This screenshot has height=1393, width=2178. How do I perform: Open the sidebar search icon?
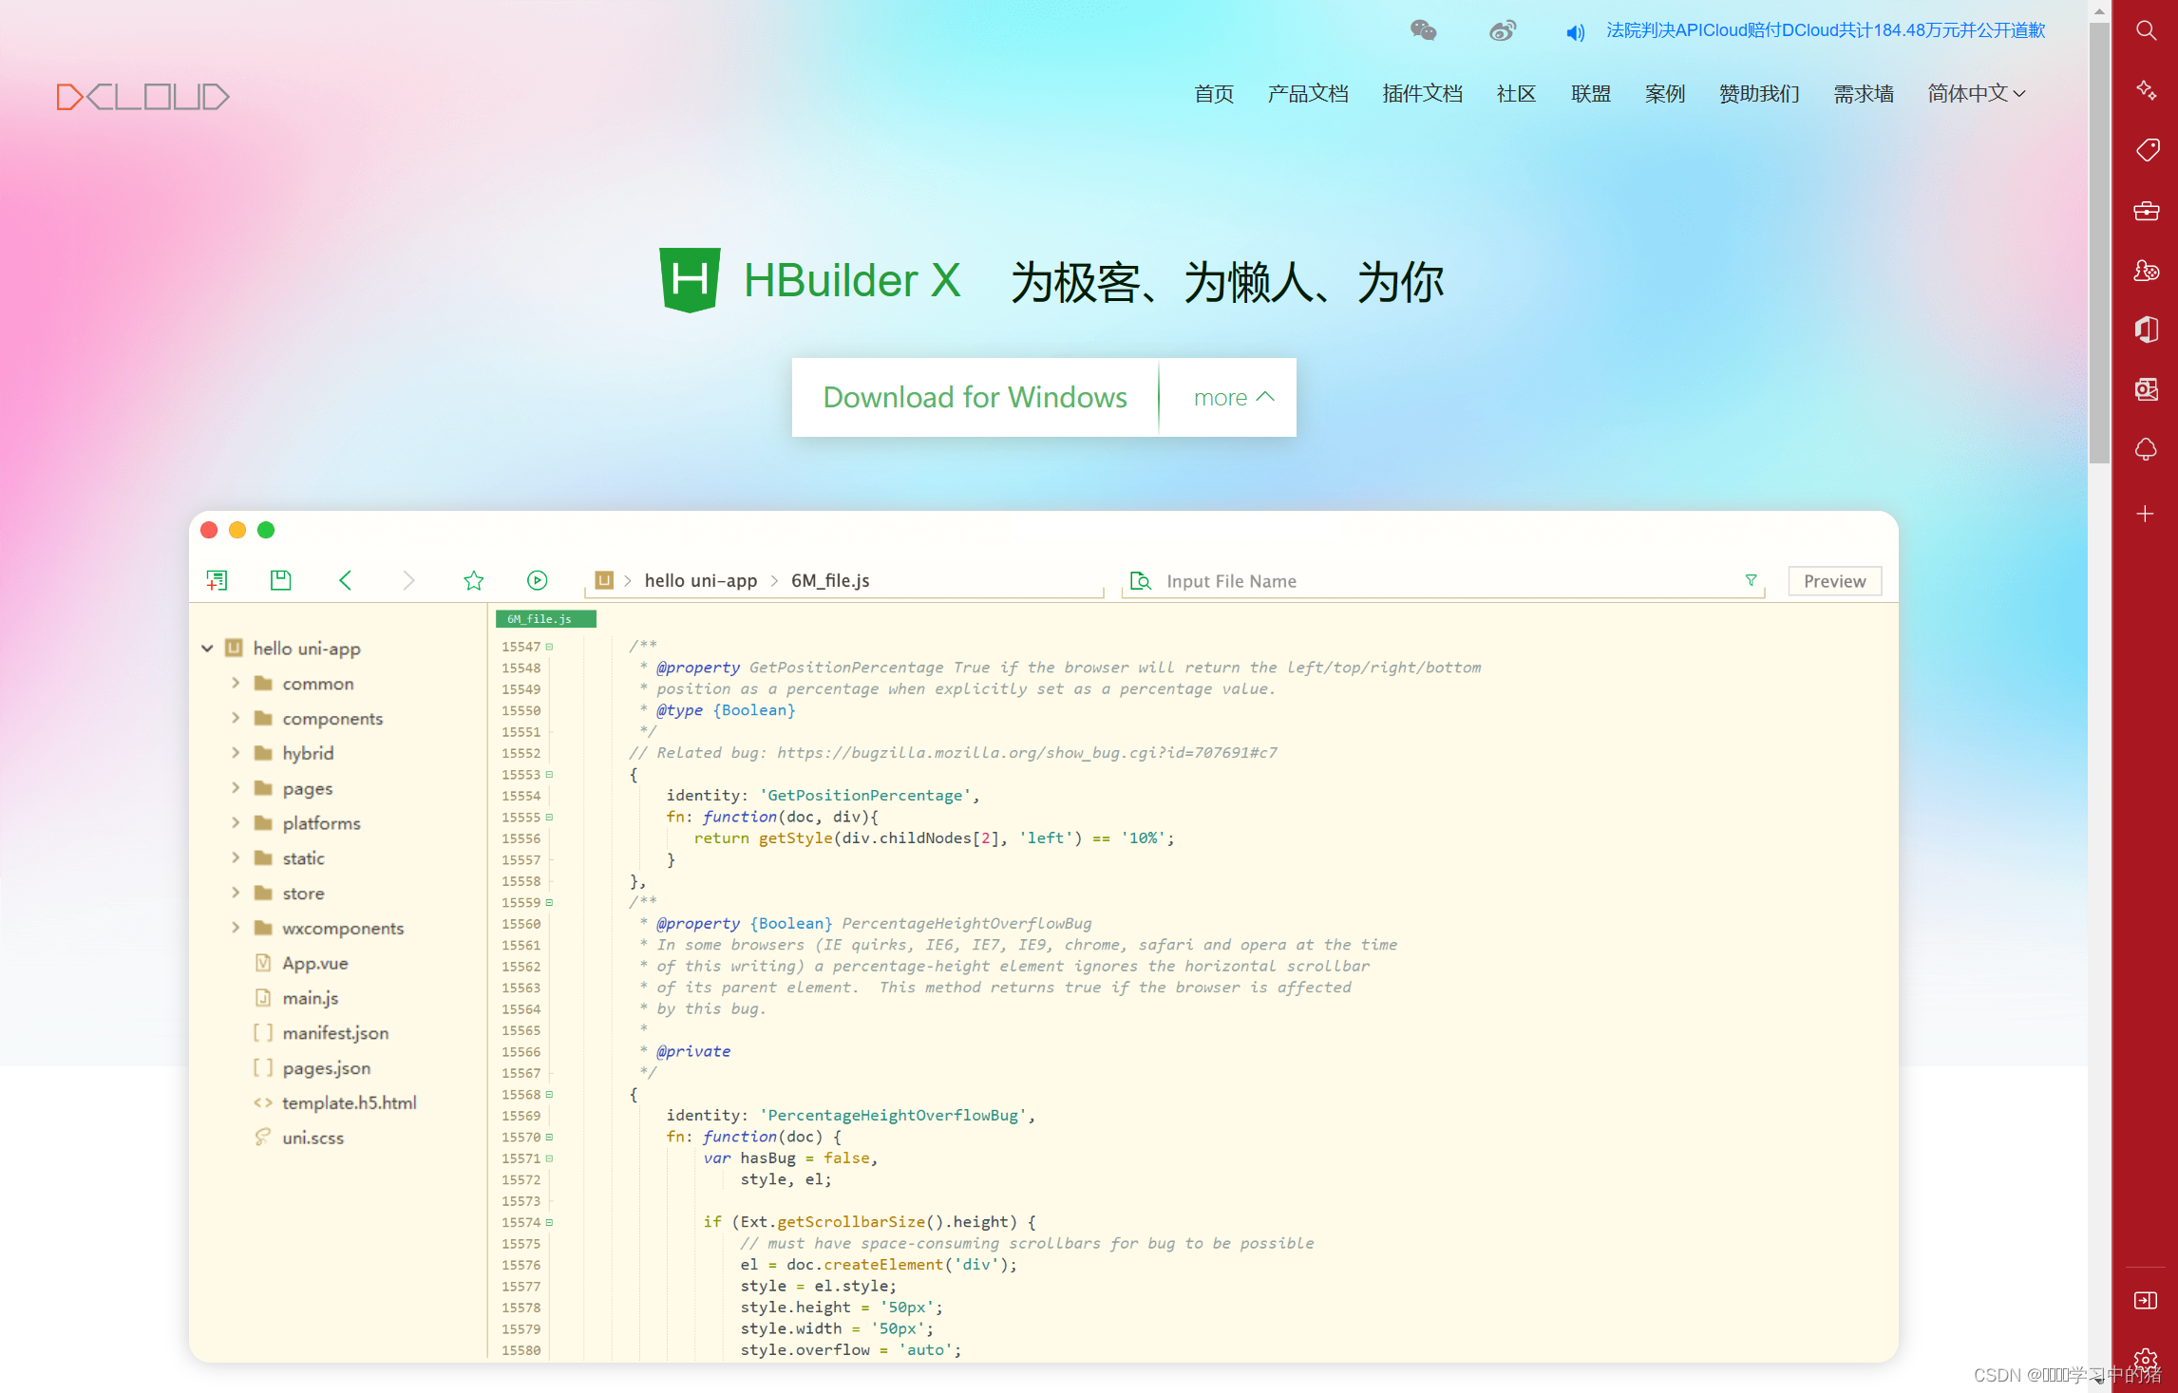[x=2146, y=30]
